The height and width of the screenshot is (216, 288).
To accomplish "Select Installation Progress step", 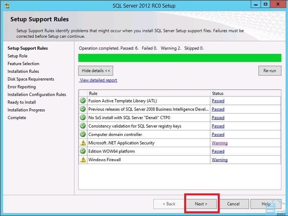I will pyautogui.click(x=26, y=110).
